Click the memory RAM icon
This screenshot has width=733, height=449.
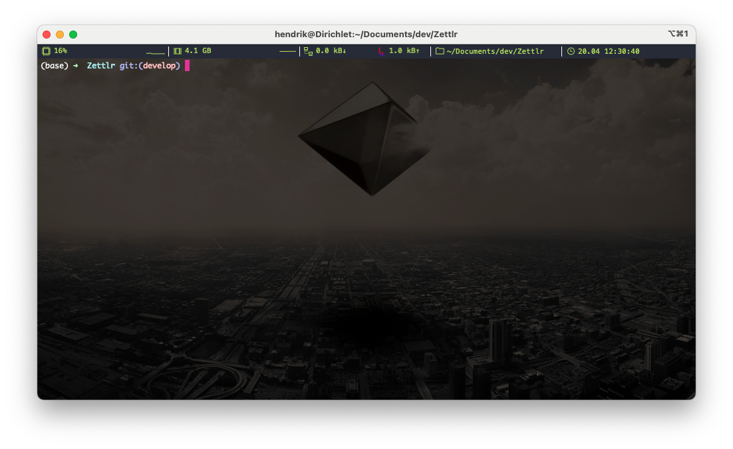(177, 51)
